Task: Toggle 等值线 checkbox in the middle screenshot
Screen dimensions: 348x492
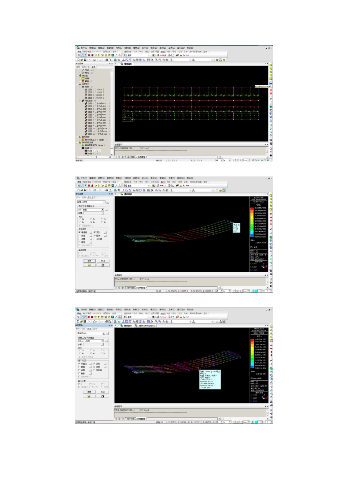Action: pyautogui.click(x=79, y=232)
